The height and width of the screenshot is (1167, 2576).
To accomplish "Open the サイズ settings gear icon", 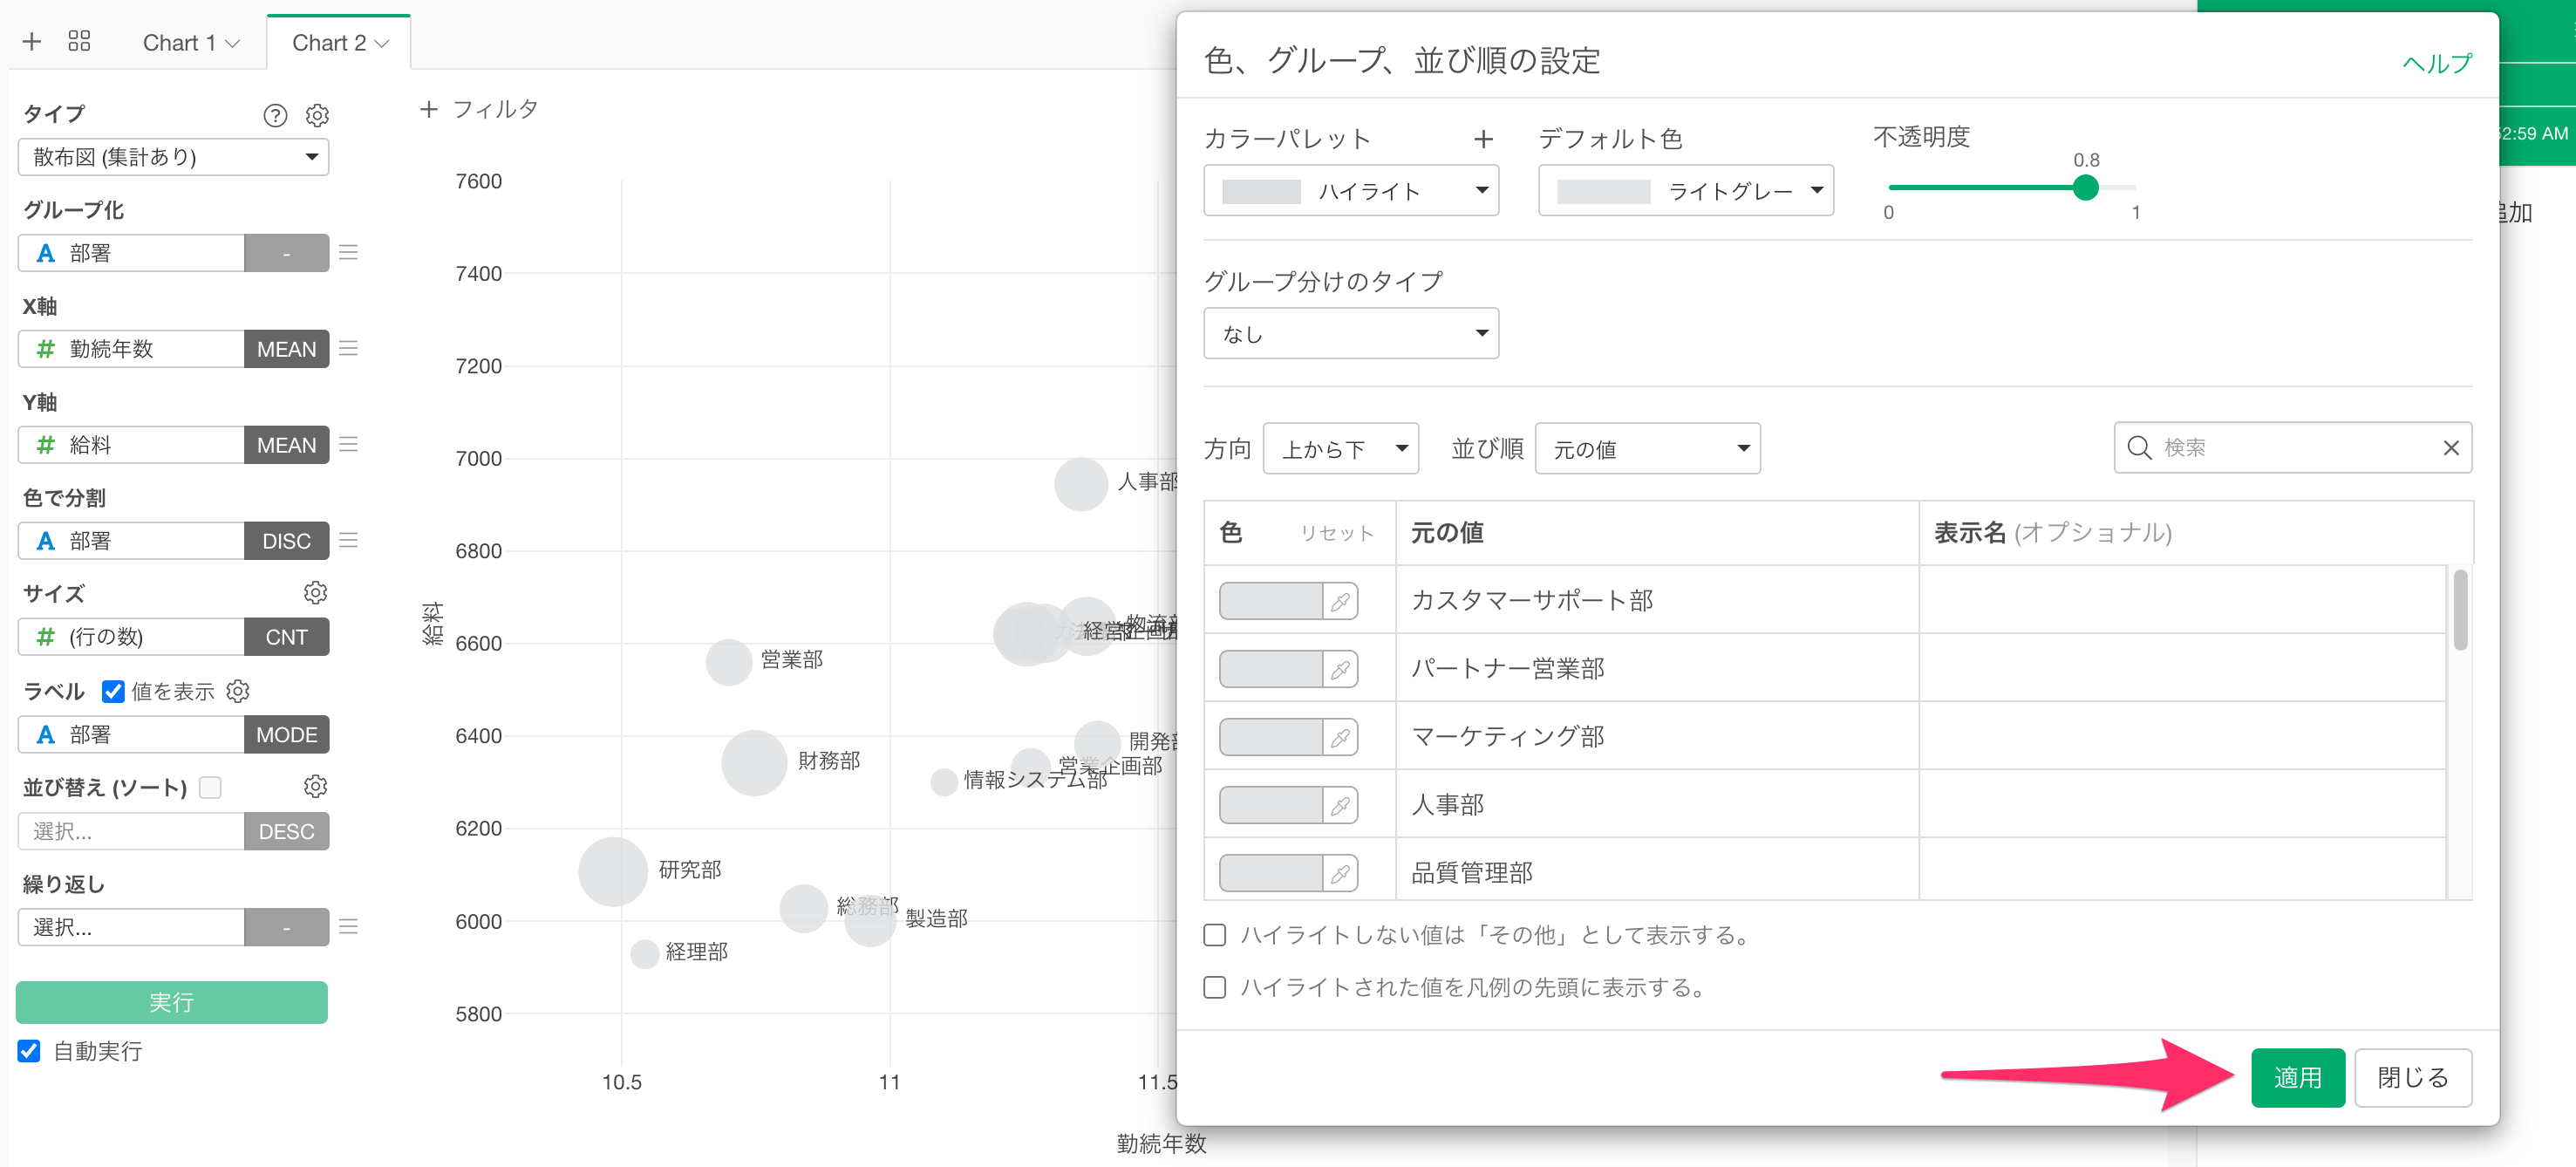I will [315, 593].
